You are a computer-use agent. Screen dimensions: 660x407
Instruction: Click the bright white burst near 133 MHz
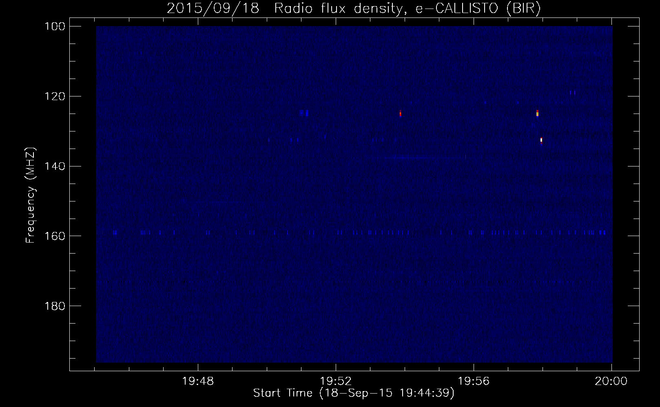(541, 140)
